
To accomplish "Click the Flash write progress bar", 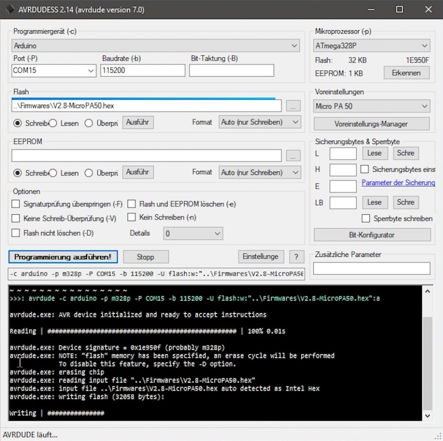I will pos(143,99).
